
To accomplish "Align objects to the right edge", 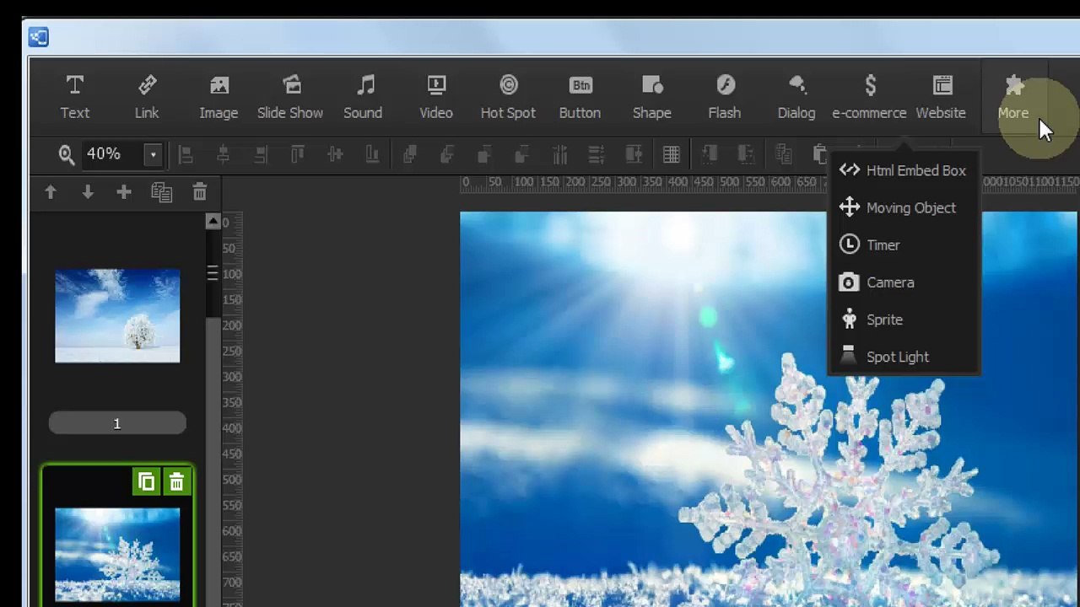I will tap(261, 154).
